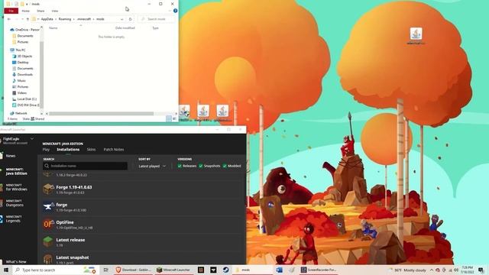
Task: Sort by the Name column header
Action: pyautogui.click(x=53, y=27)
